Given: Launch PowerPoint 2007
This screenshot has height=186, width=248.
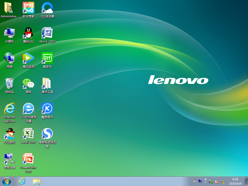Looking at the screenshot, I should click(28, 159).
